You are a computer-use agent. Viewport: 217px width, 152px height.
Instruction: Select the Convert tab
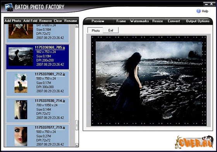[174, 21]
